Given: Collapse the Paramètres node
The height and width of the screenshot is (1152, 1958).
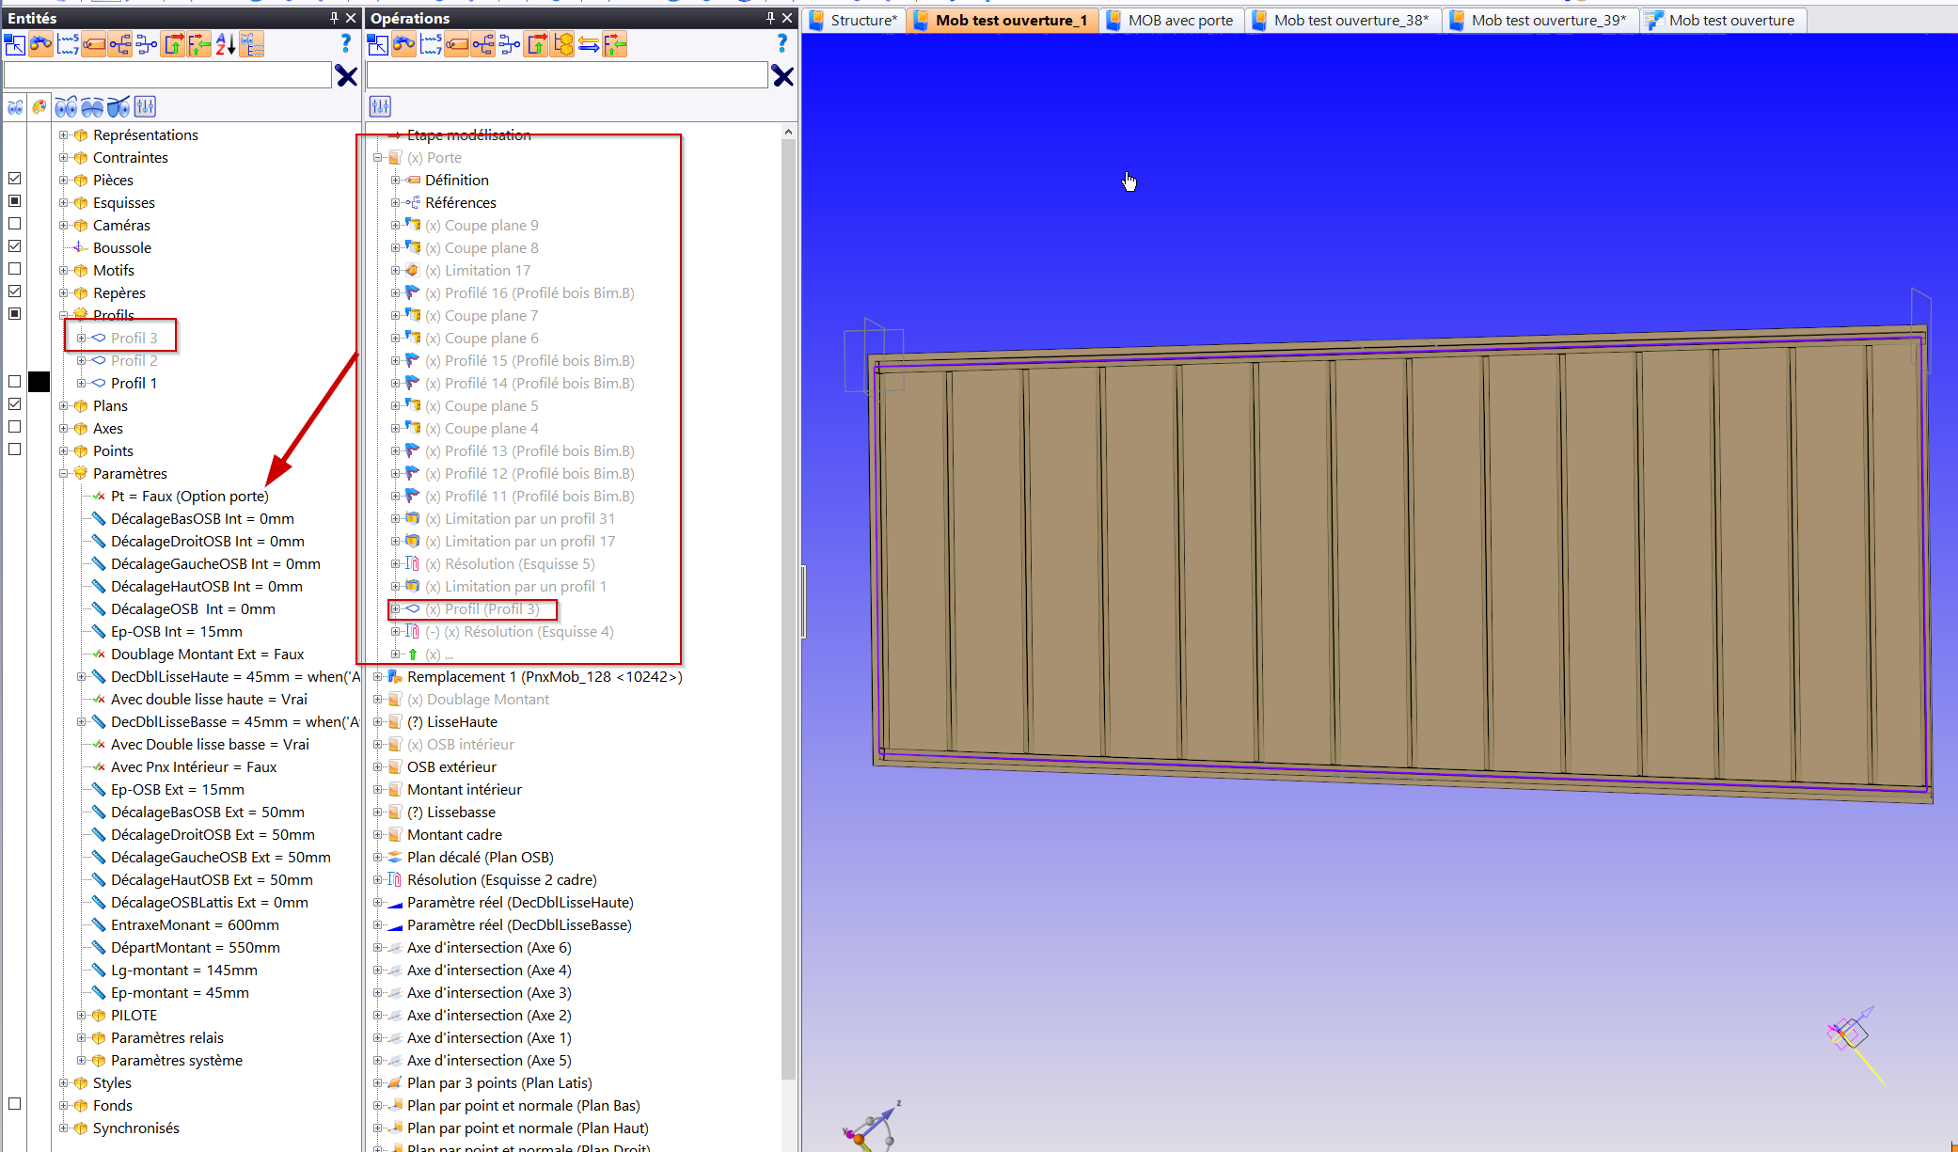Looking at the screenshot, I should pos(63,473).
